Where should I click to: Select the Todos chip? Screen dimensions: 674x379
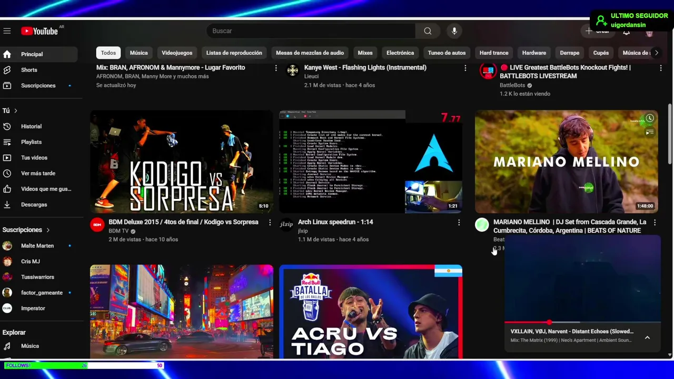(x=108, y=53)
